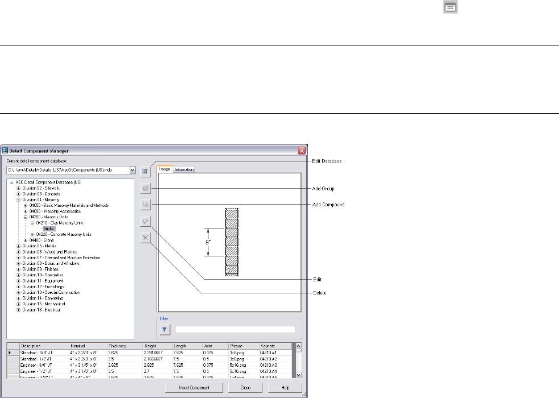
Task: Click the Help button
Action: (285, 388)
